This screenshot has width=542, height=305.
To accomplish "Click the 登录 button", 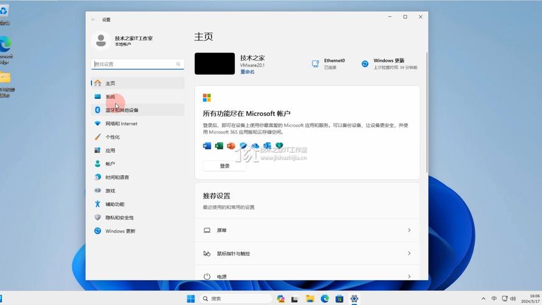I will 225,166.
